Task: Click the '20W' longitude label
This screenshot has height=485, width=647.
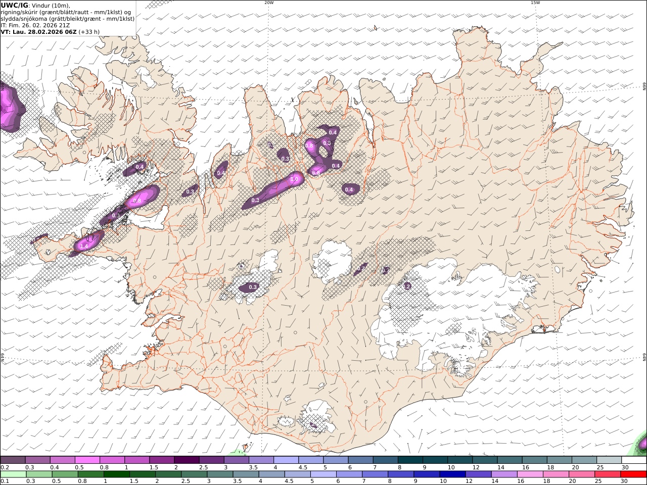Action: [269, 3]
